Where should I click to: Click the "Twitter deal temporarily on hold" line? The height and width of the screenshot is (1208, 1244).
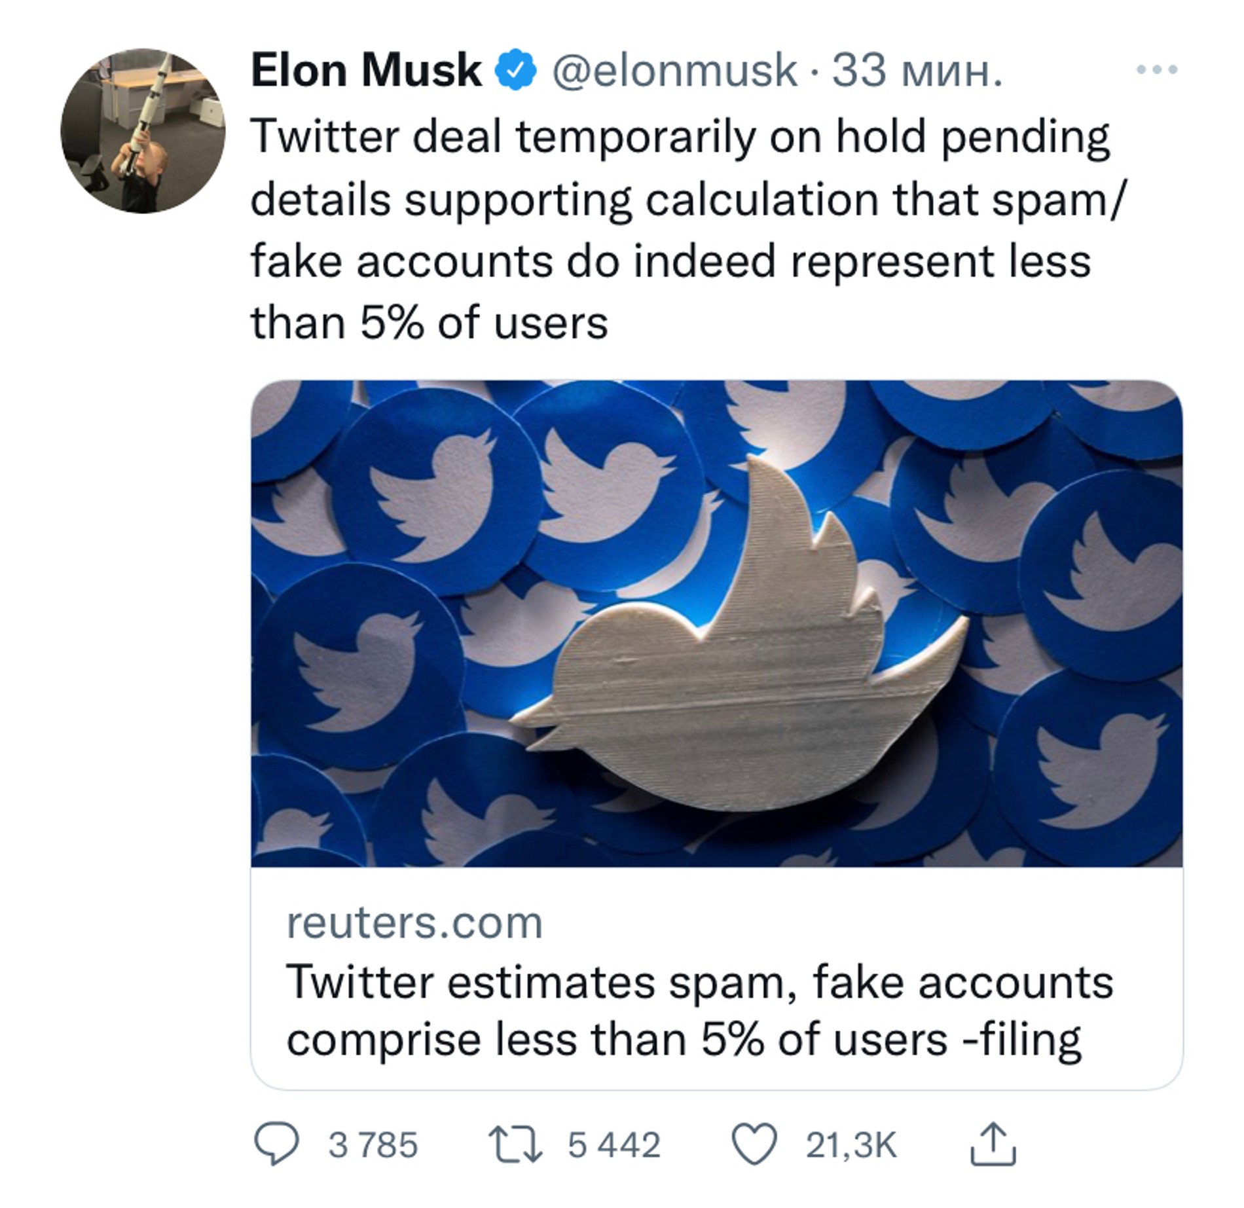[680, 137]
